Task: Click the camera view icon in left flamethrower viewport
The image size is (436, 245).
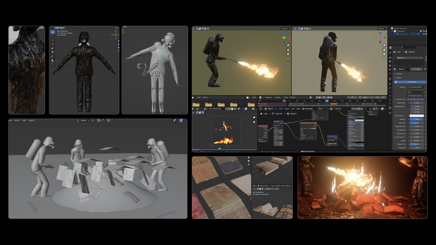Action: coord(288,54)
